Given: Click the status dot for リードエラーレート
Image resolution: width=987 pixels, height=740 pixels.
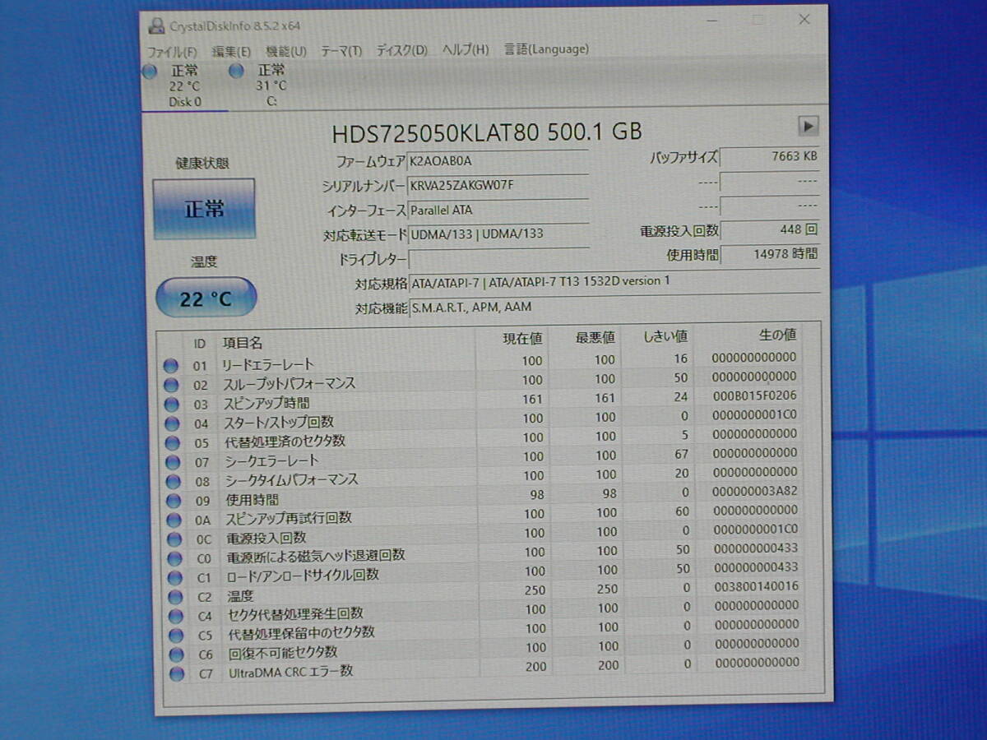Looking at the screenshot, I should [171, 365].
